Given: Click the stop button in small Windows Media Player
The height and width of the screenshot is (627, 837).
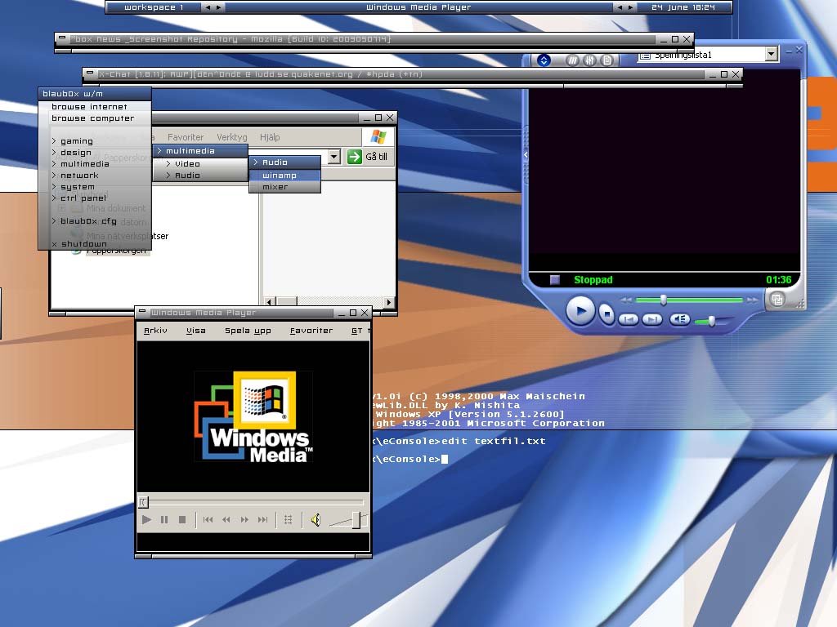Looking at the screenshot, I should (182, 520).
